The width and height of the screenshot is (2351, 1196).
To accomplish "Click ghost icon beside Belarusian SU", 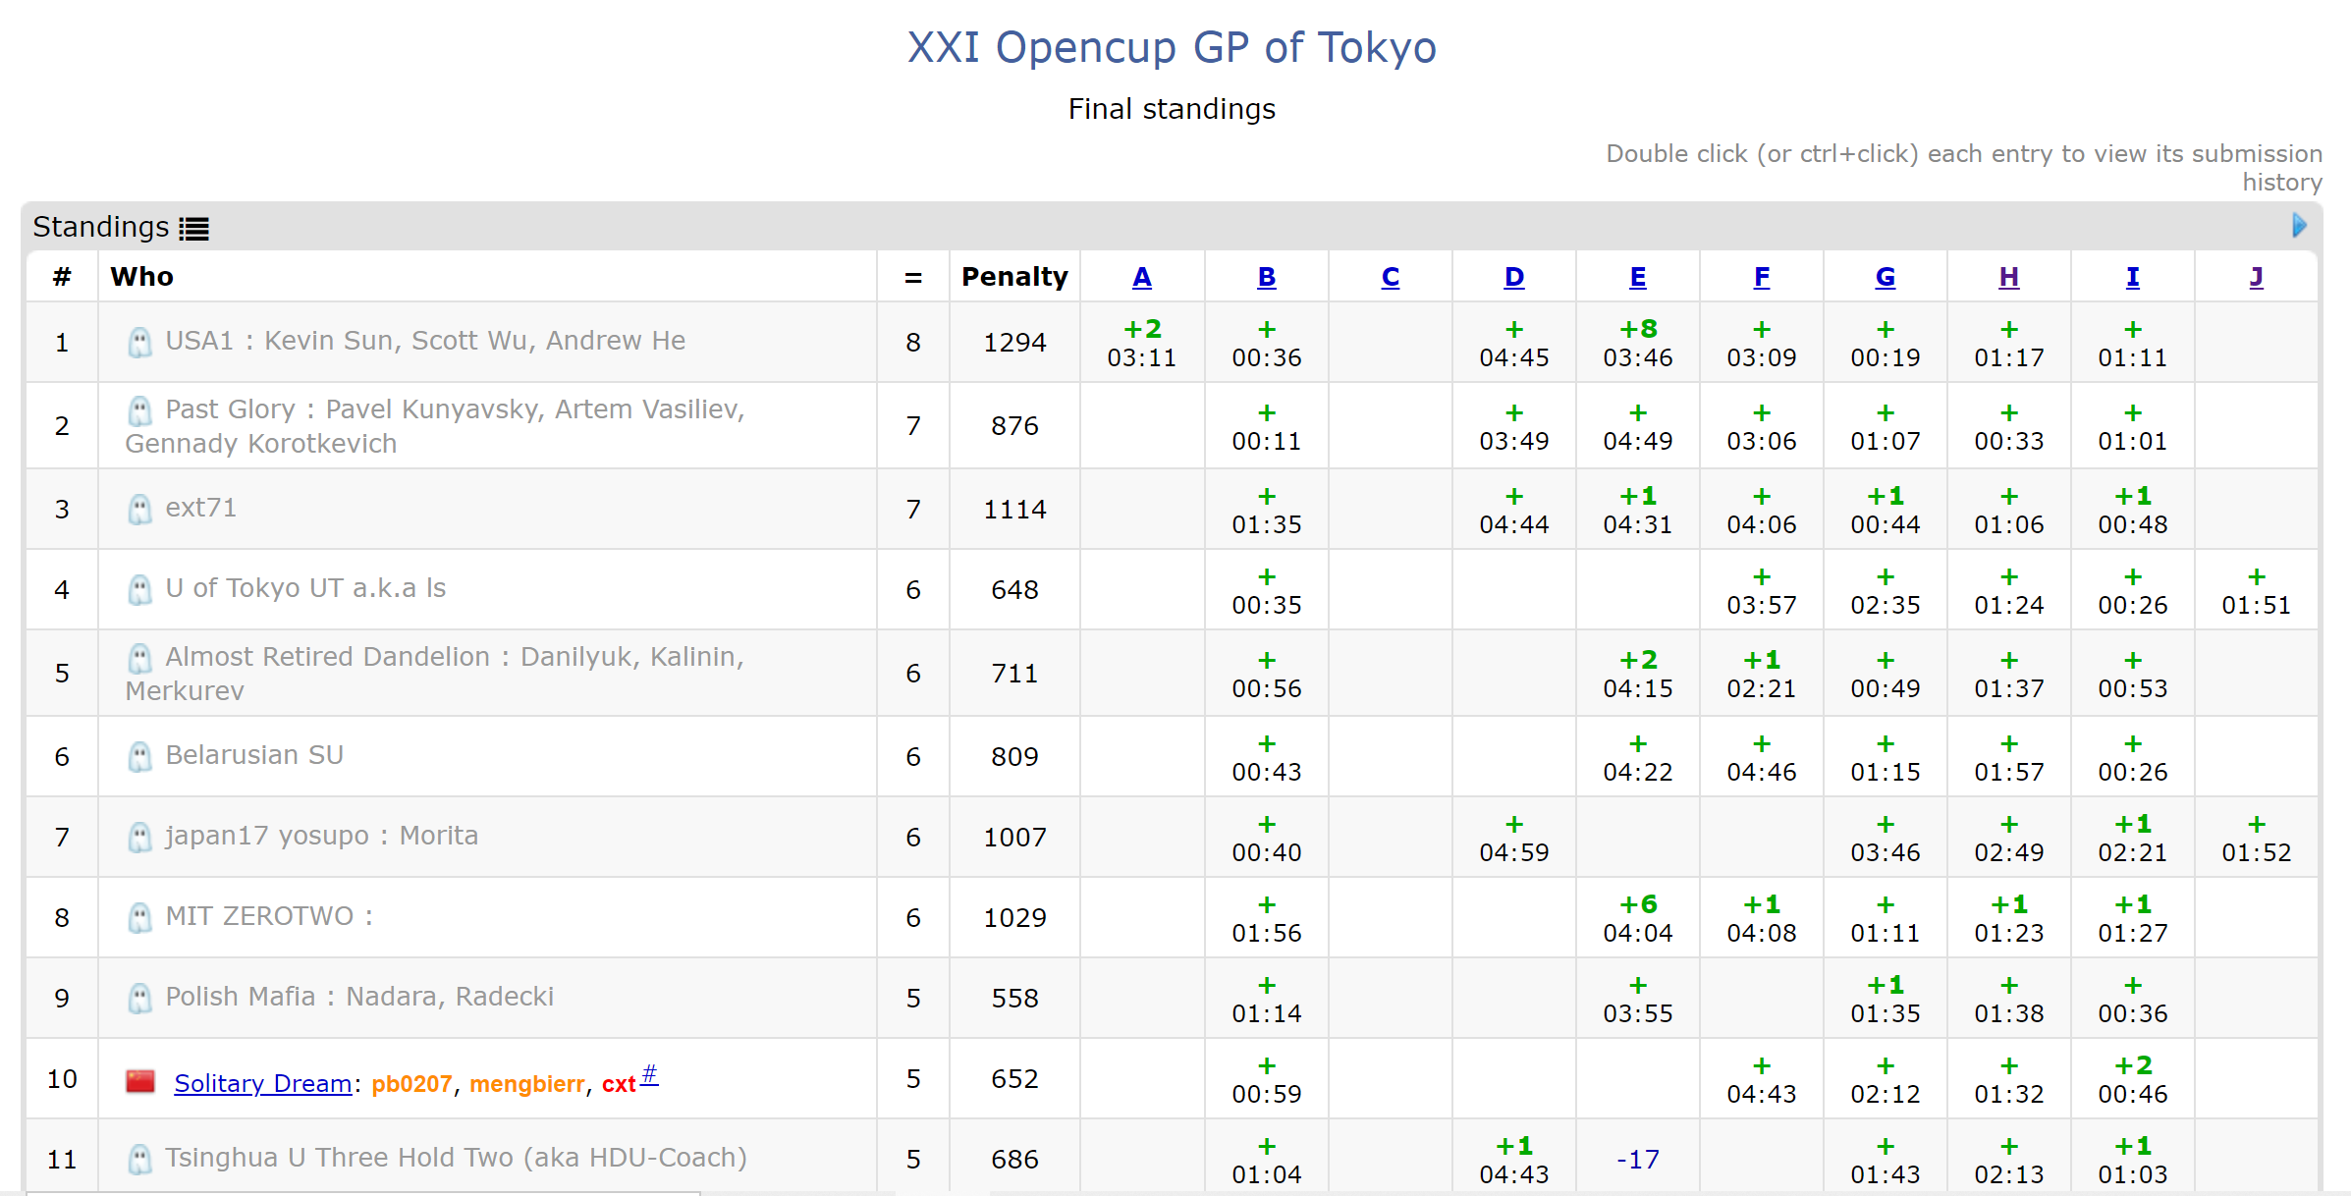I will point(140,756).
